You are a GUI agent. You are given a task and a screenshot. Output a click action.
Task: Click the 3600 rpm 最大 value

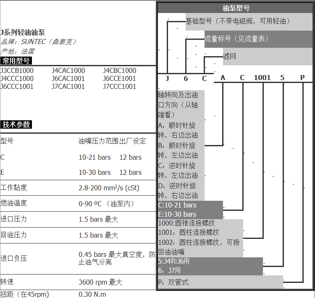[100, 282]
